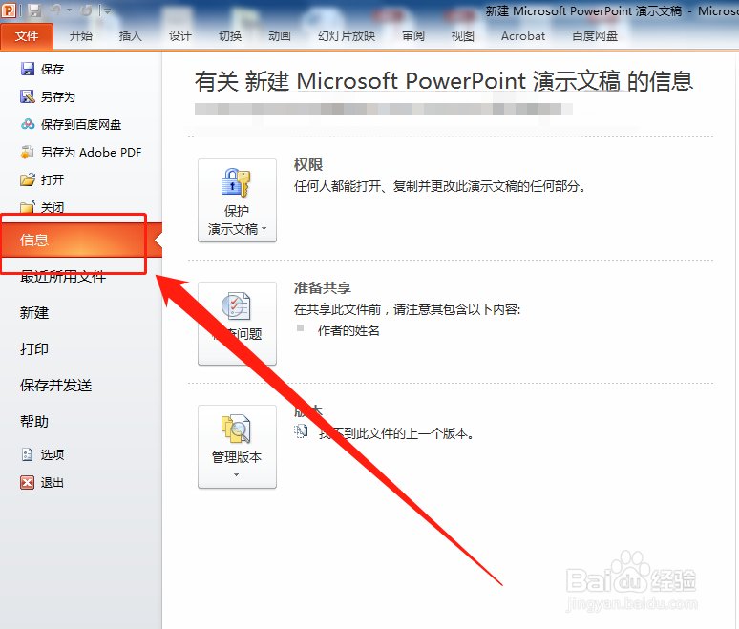Click quick access toolbar save icon

click(34, 10)
